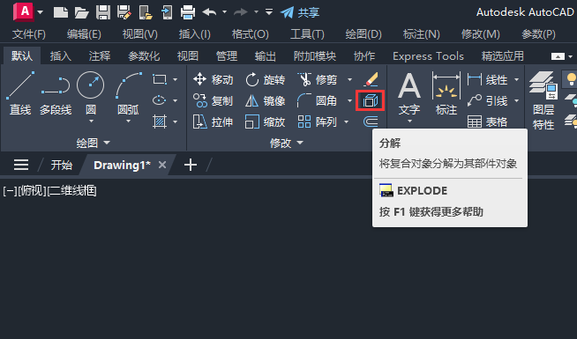Expand the Circle tool dropdown arrow

tap(91, 122)
